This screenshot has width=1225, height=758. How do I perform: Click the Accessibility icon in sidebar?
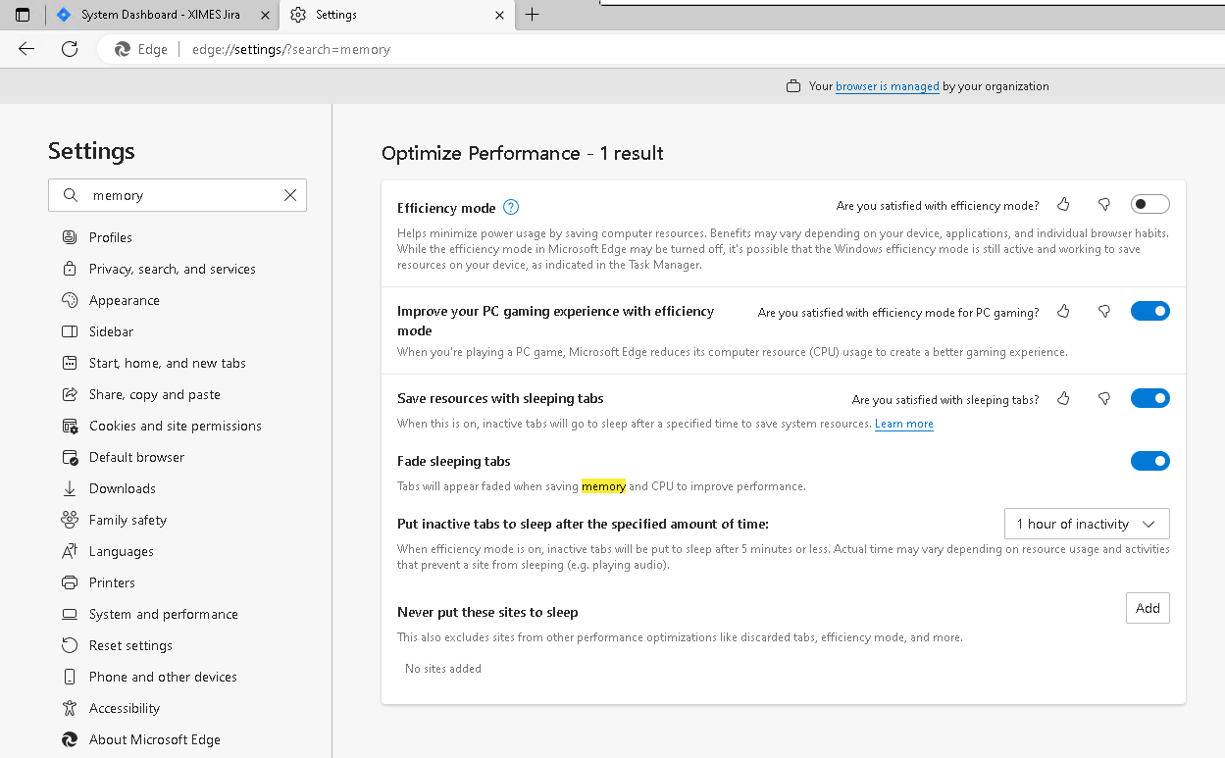(x=70, y=708)
